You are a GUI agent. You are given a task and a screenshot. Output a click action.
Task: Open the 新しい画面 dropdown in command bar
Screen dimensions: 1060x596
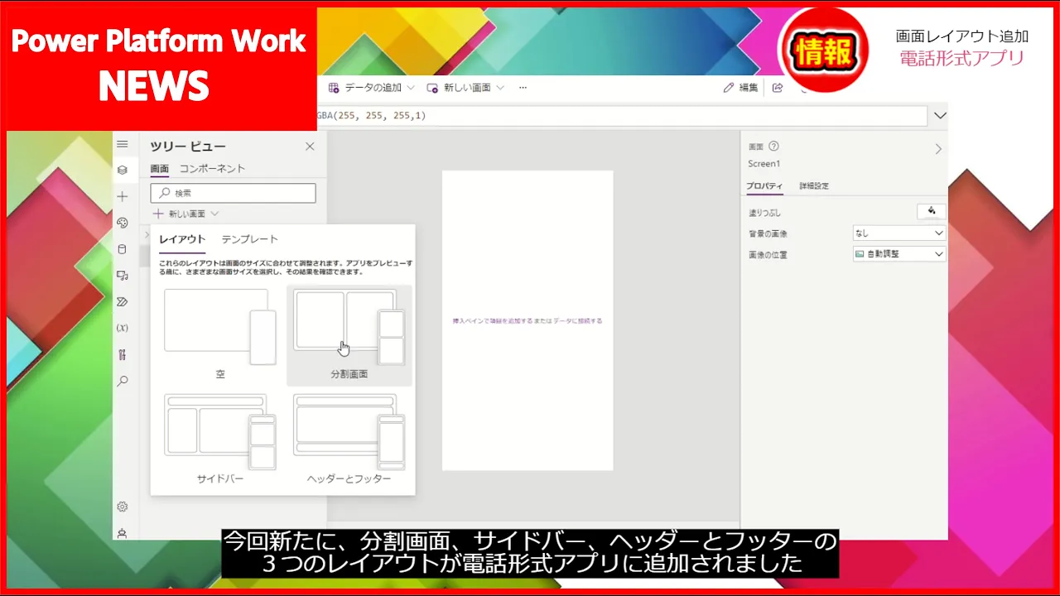pyautogui.click(x=465, y=88)
